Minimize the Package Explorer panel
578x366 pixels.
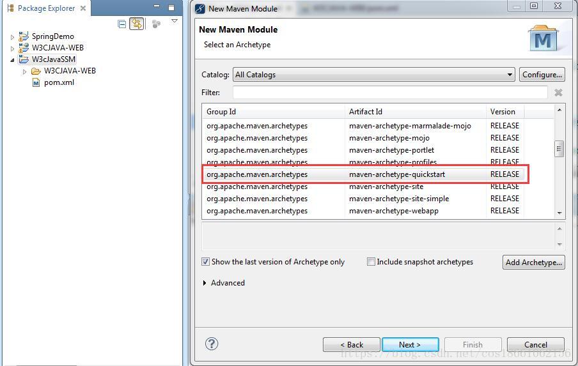157,6
